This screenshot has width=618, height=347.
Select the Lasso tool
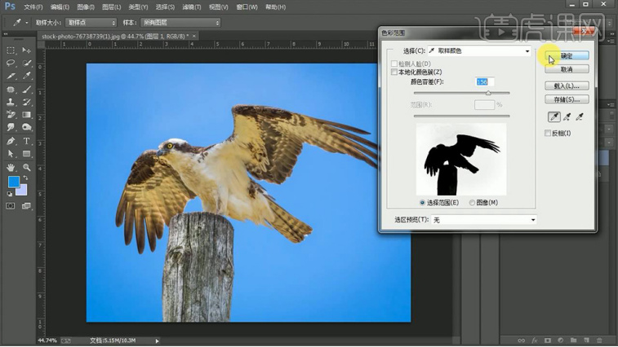tap(11, 64)
